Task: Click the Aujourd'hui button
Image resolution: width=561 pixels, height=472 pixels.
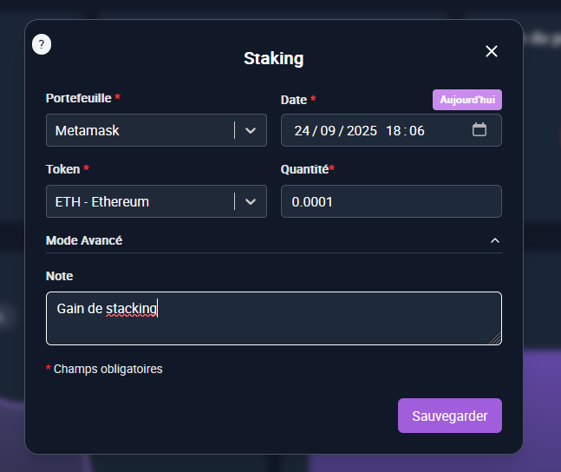Action: (x=466, y=100)
